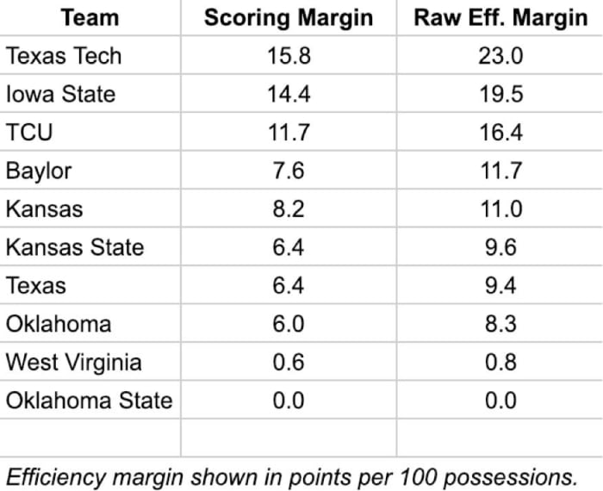Click the Kansas team cell
Screen dimensions: 603x491
pos(44,209)
